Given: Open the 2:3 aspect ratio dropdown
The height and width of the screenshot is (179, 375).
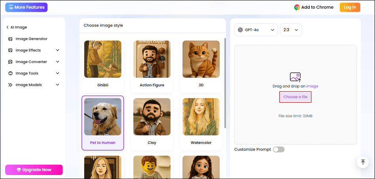Looking at the screenshot, I should pos(291,30).
